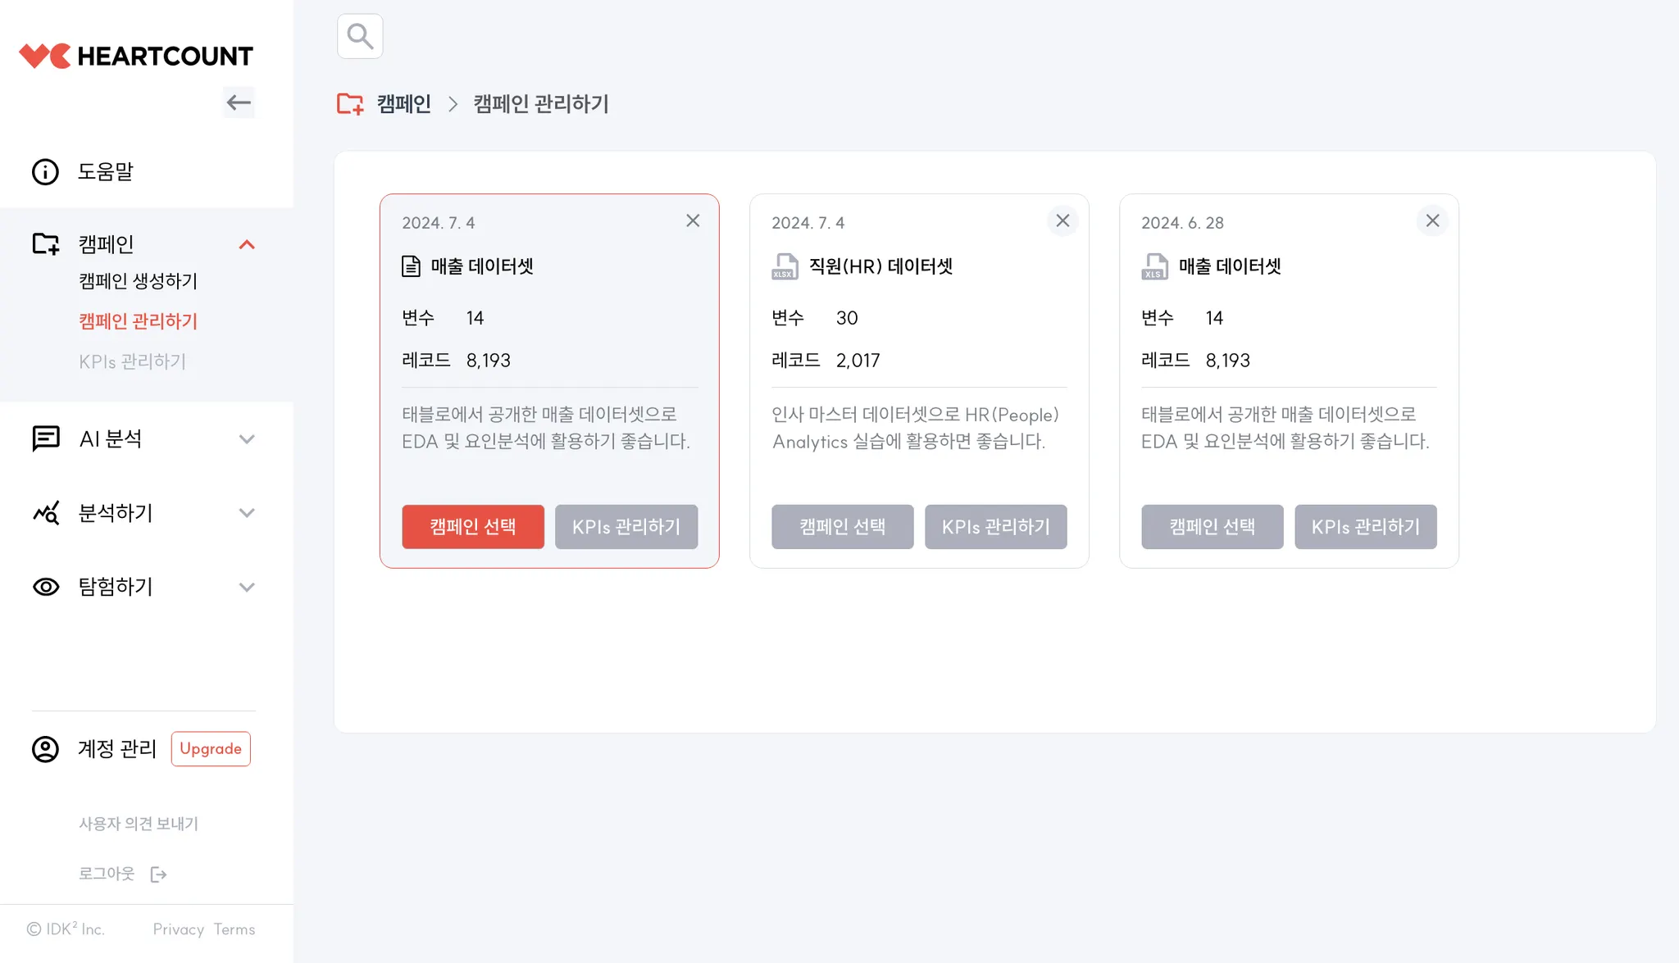Open 캠페인 생성하기 menu item
Image resolution: width=1679 pixels, height=963 pixels.
[138, 281]
